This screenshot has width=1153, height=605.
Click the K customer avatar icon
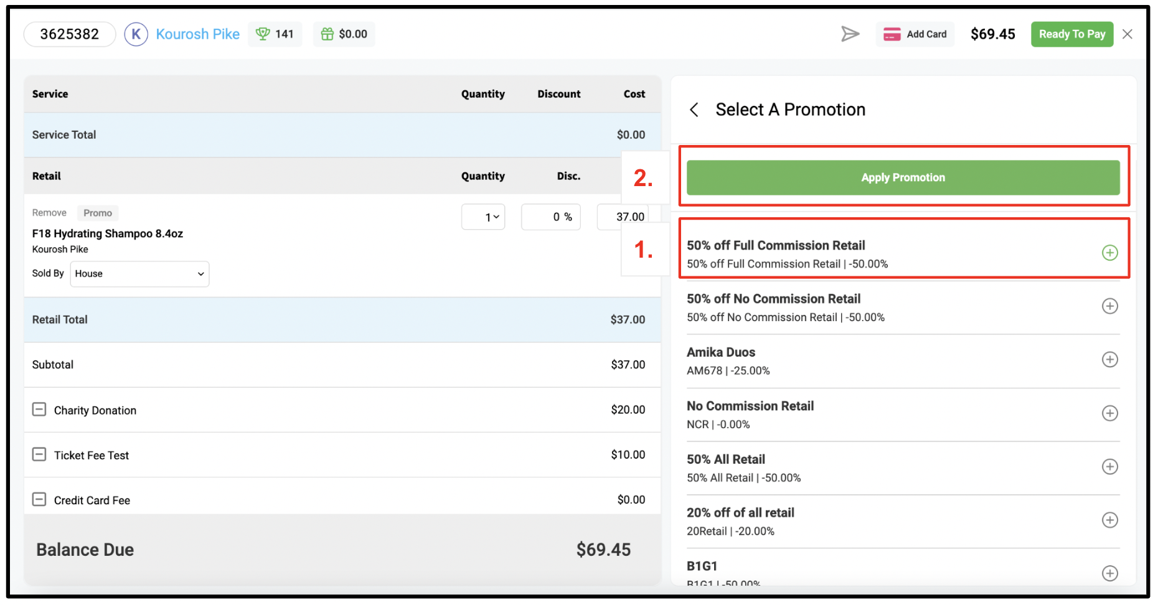click(136, 34)
